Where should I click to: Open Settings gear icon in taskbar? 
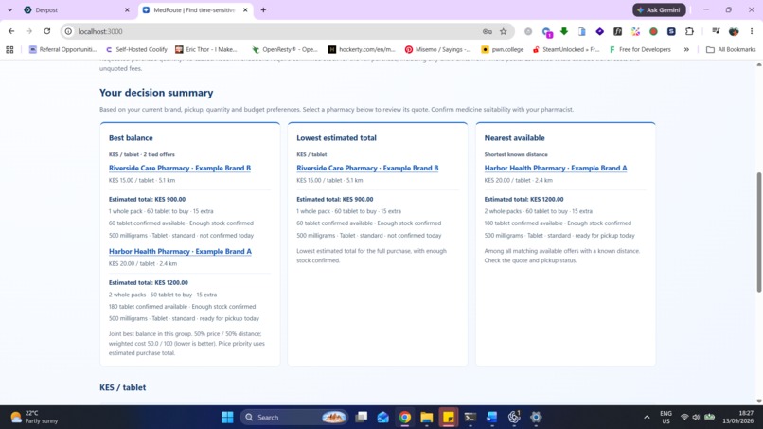point(536,418)
